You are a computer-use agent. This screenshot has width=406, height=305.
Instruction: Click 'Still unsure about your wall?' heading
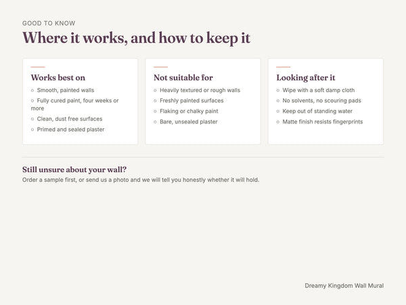74,169
